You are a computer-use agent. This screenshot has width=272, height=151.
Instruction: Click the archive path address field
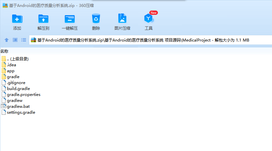[151, 40]
